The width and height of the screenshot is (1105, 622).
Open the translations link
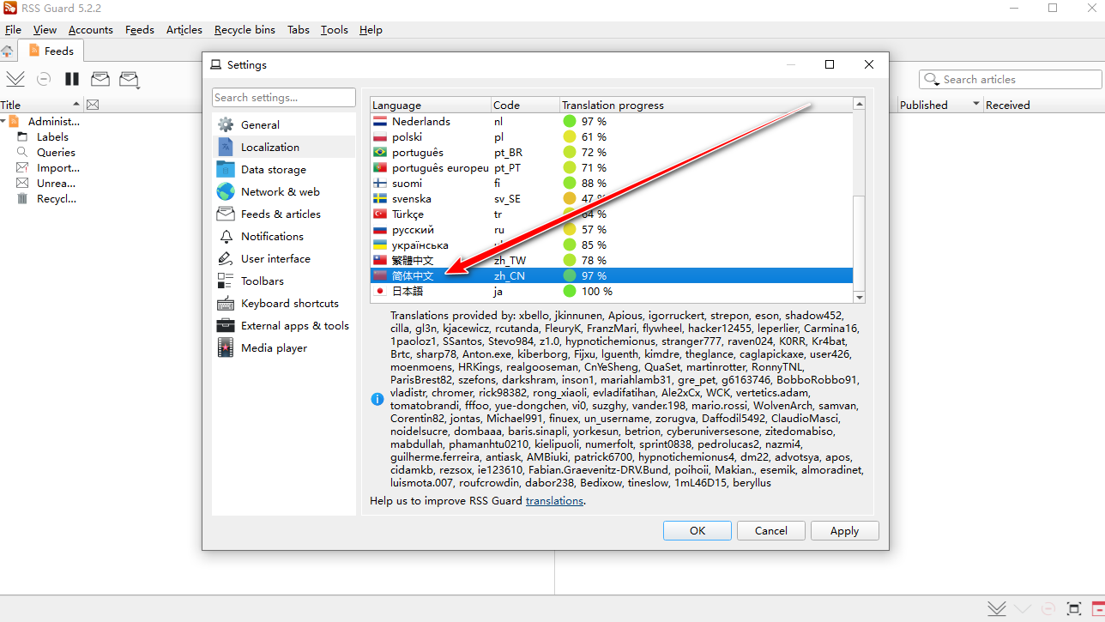pyautogui.click(x=554, y=500)
